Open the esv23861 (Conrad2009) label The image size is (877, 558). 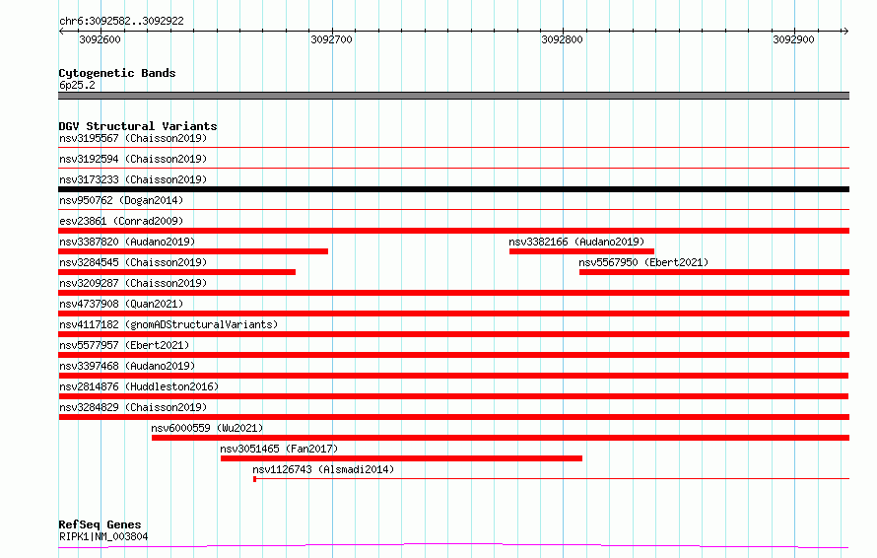[x=121, y=221]
